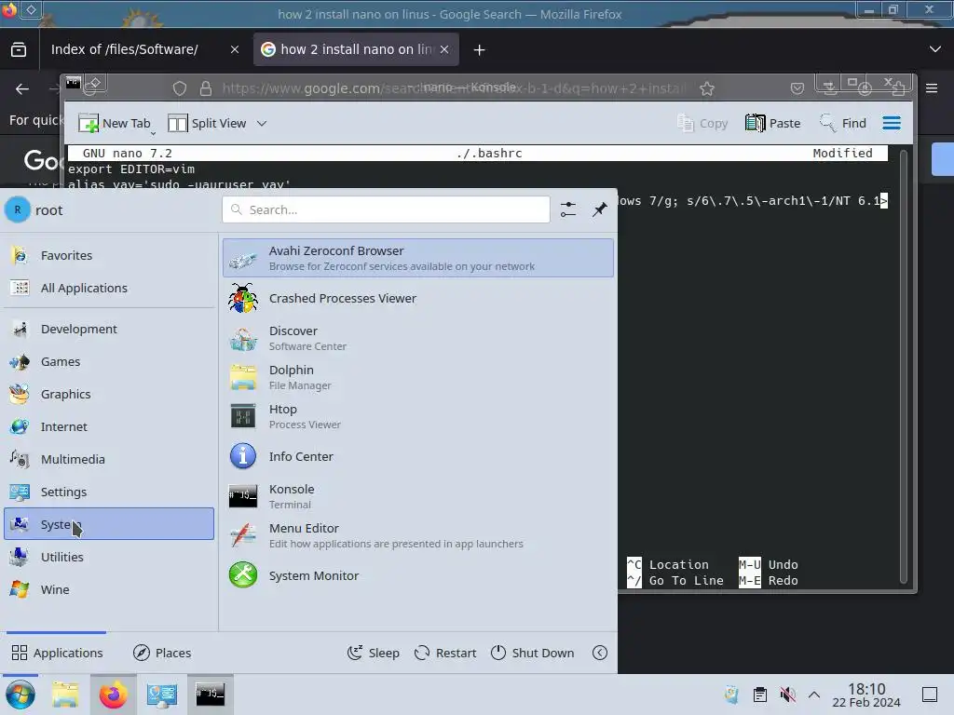Open Menu Editor application

[418, 535]
